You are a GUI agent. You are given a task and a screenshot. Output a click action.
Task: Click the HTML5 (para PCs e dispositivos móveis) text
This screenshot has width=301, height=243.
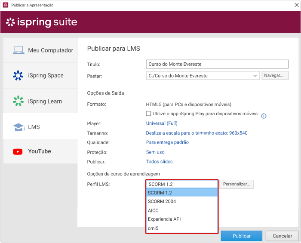pyautogui.click(x=188, y=105)
